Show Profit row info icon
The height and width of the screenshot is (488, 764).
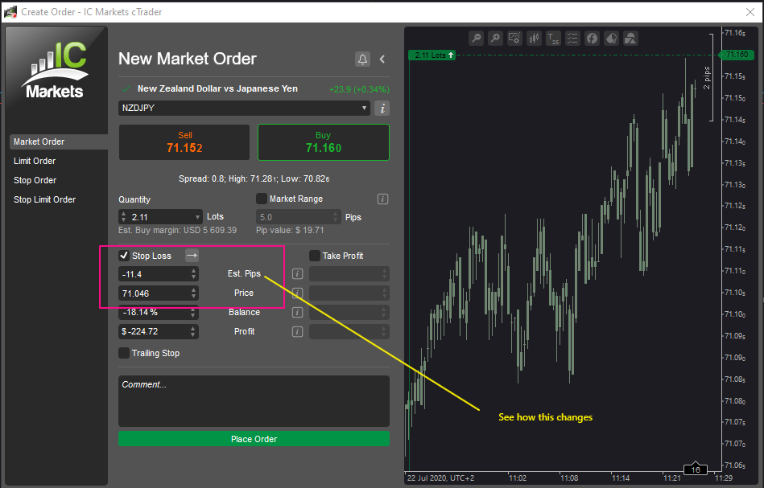coord(297,332)
